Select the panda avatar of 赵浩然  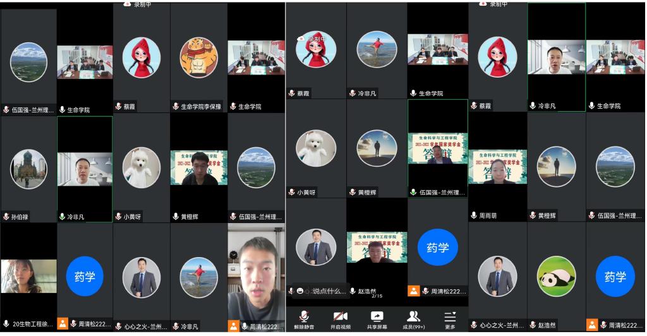point(556,276)
